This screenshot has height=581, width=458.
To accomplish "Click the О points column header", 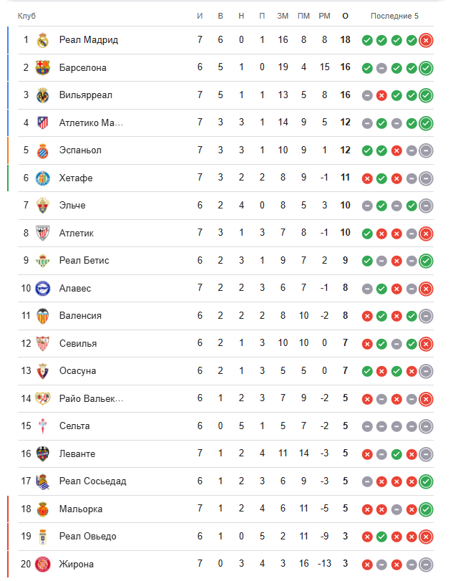I will tap(346, 16).
